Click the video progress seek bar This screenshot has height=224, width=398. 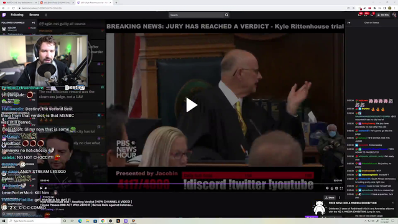tap(191, 184)
